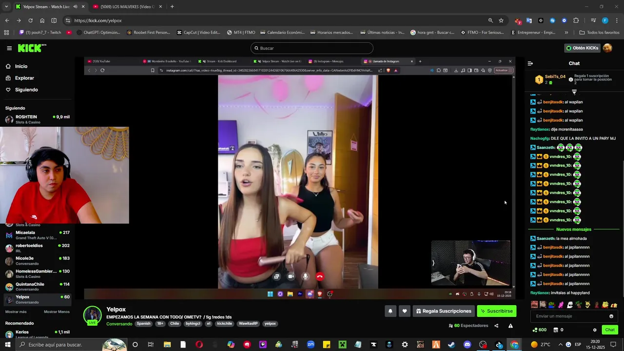Click the share stream icon
The height and width of the screenshot is (351, 624).
[496, 326]
